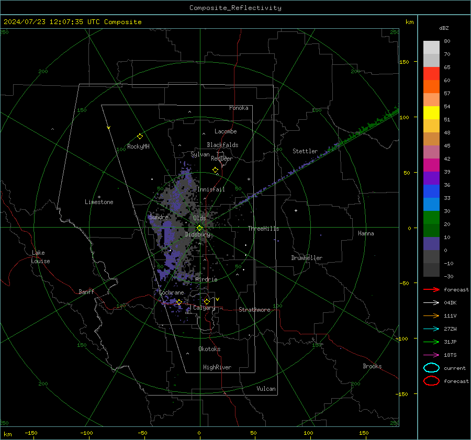471x440 pixels.
Task: Click the ThreeHills label on the map
Action: [263, 229]
